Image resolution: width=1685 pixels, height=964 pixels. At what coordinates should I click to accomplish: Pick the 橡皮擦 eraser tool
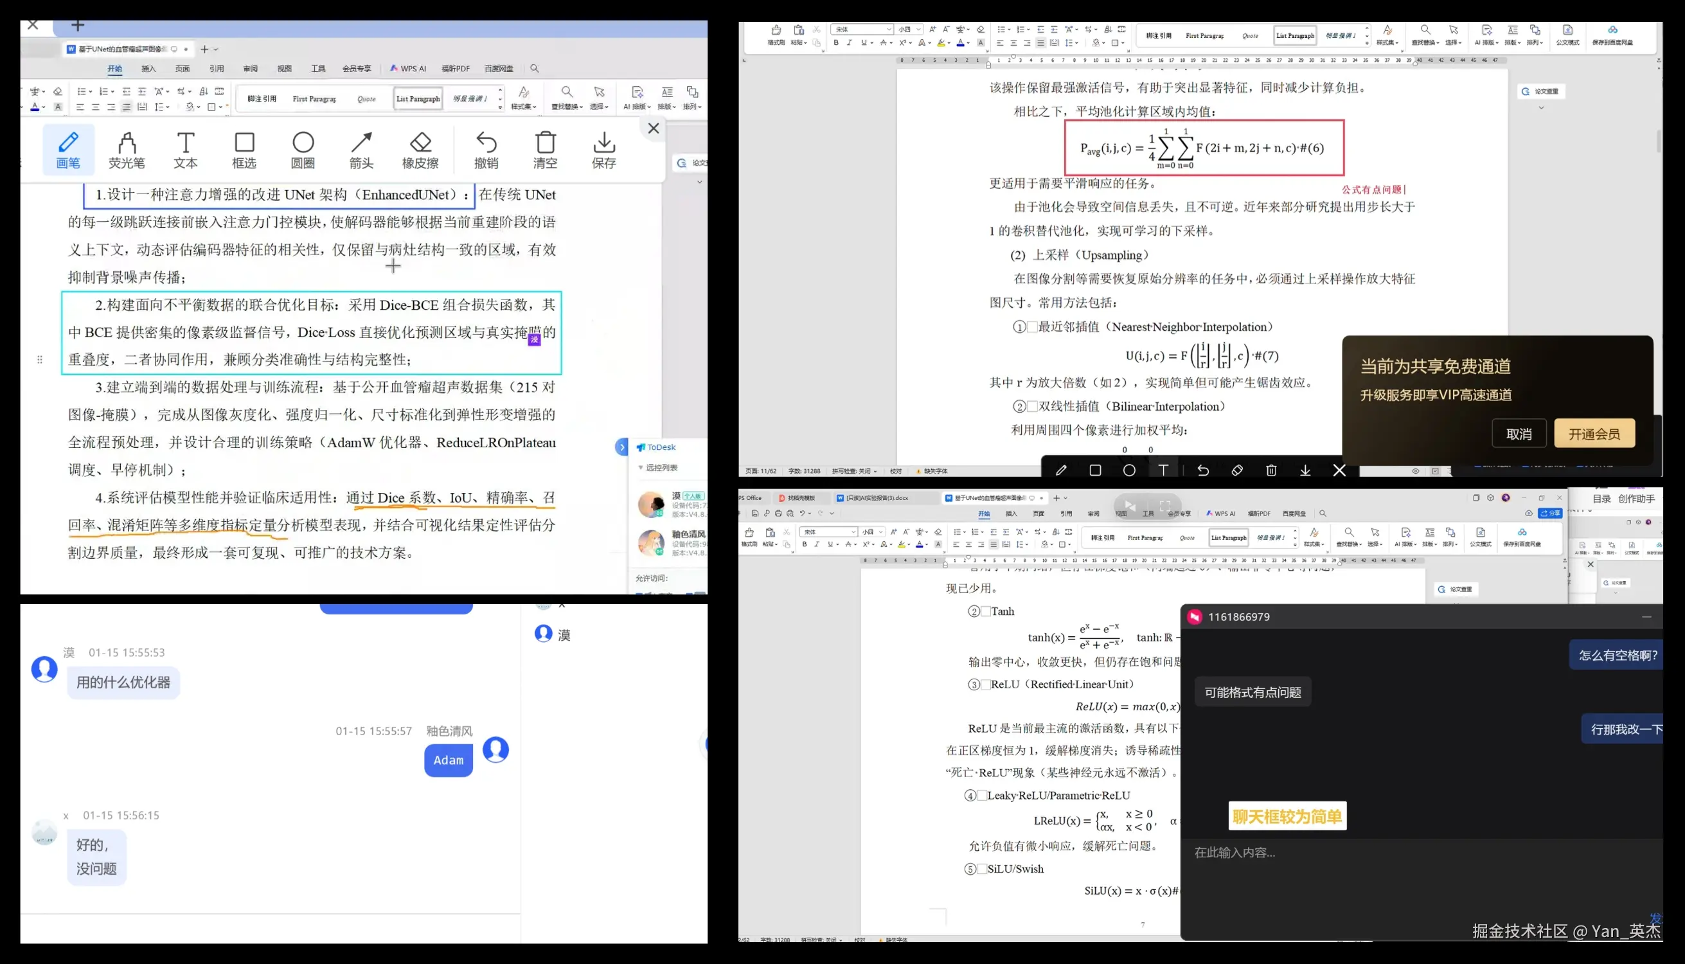(420, 150)
